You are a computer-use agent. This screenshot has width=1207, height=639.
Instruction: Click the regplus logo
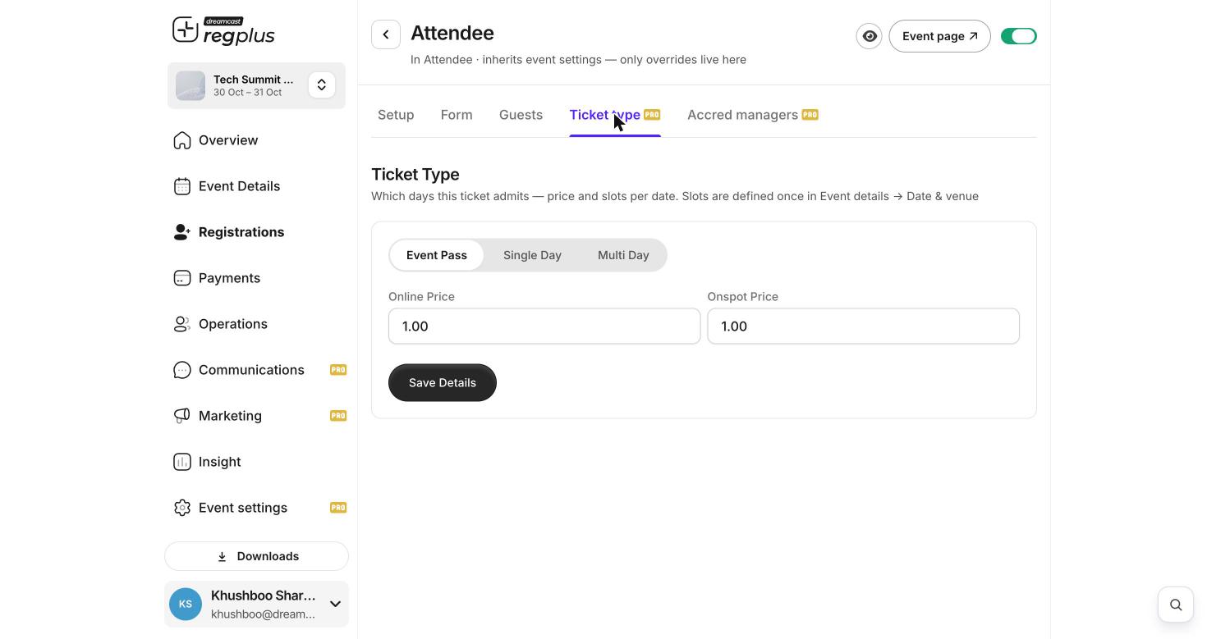tap(223, 31)
